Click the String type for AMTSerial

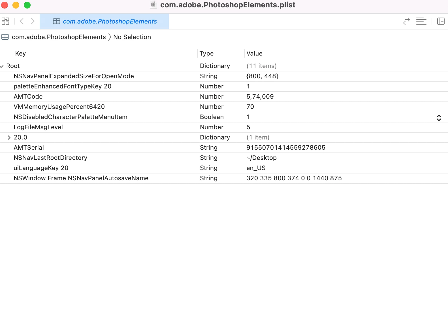209,147
